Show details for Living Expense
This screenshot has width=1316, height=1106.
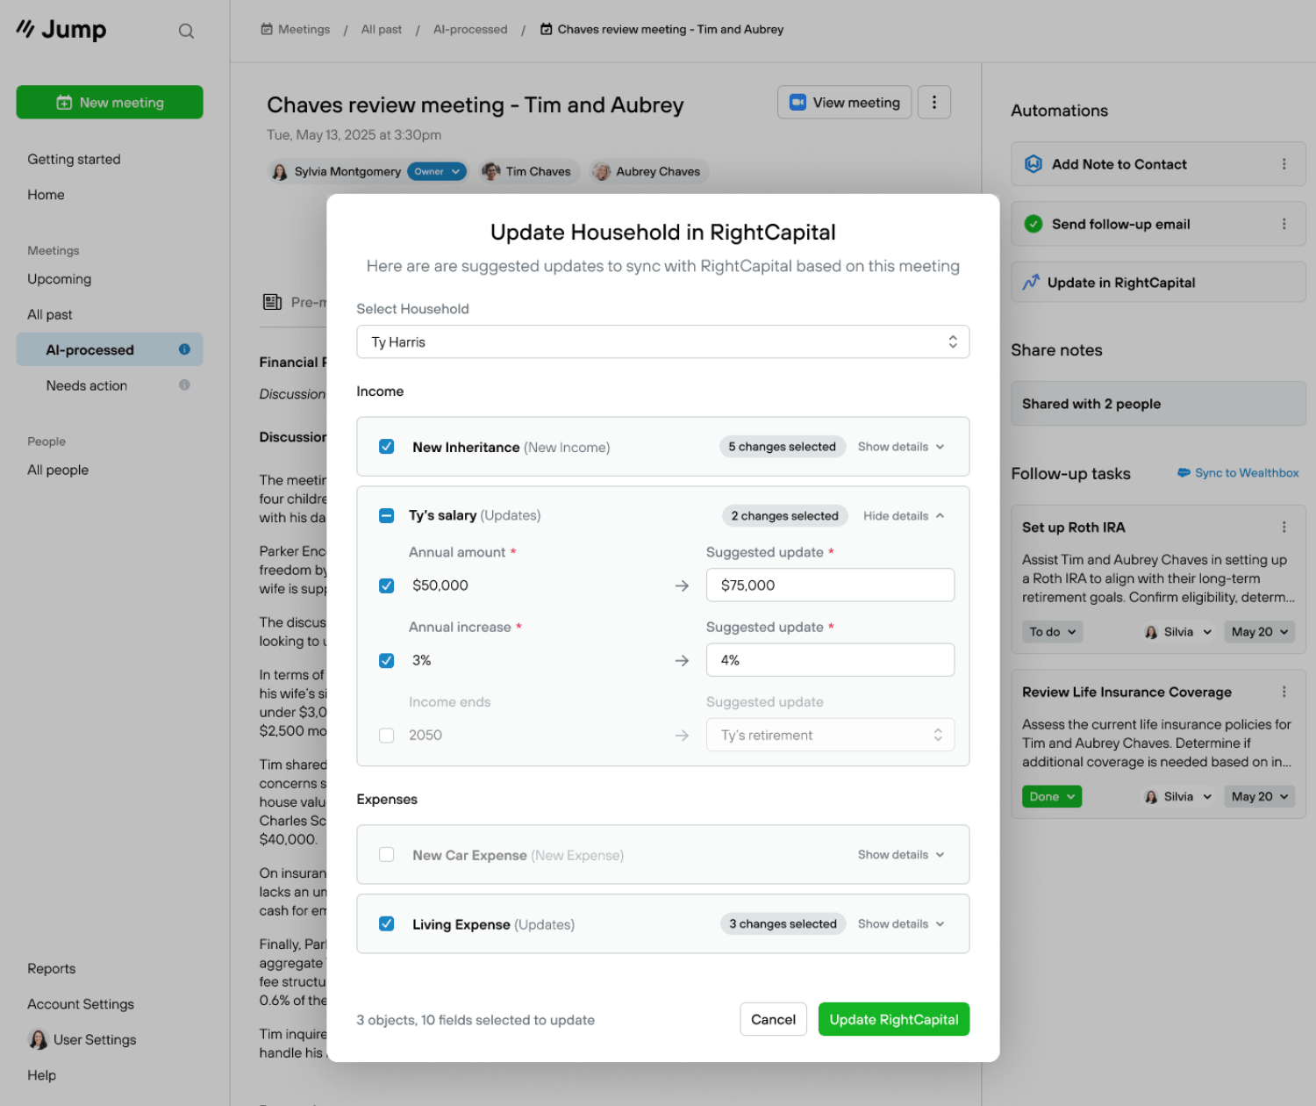click(x=901, y=923)
